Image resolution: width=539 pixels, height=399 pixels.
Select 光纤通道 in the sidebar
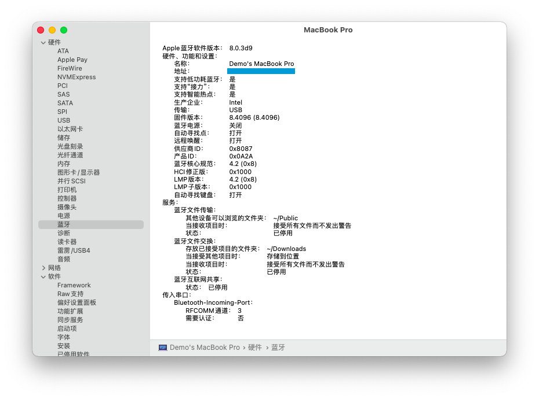pyautogui.click(x=70, y=155)
